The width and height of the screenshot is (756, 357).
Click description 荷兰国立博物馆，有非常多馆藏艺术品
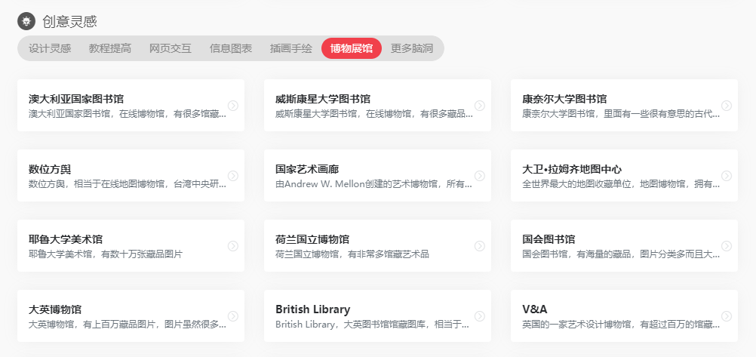pos(352,254)
